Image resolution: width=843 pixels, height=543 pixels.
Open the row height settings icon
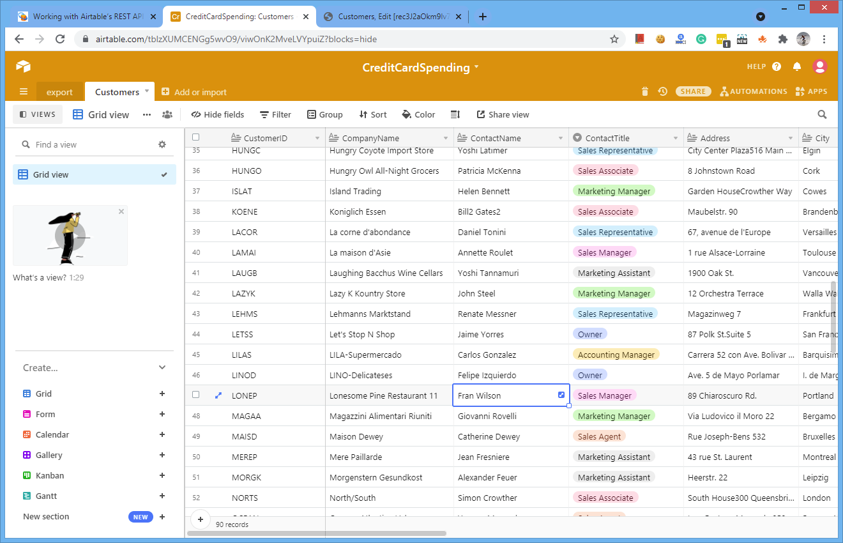(455, 114)
